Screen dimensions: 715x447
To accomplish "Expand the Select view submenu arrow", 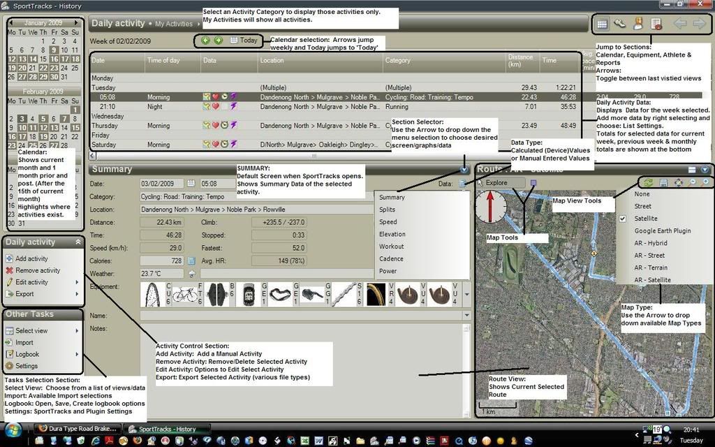I will [77, 330].
